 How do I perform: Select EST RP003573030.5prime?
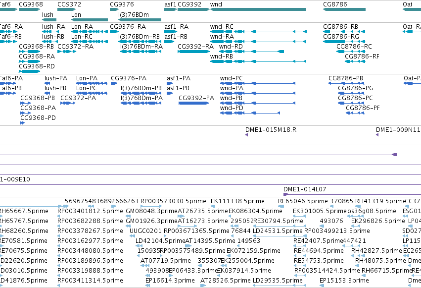tap(151, 206)
